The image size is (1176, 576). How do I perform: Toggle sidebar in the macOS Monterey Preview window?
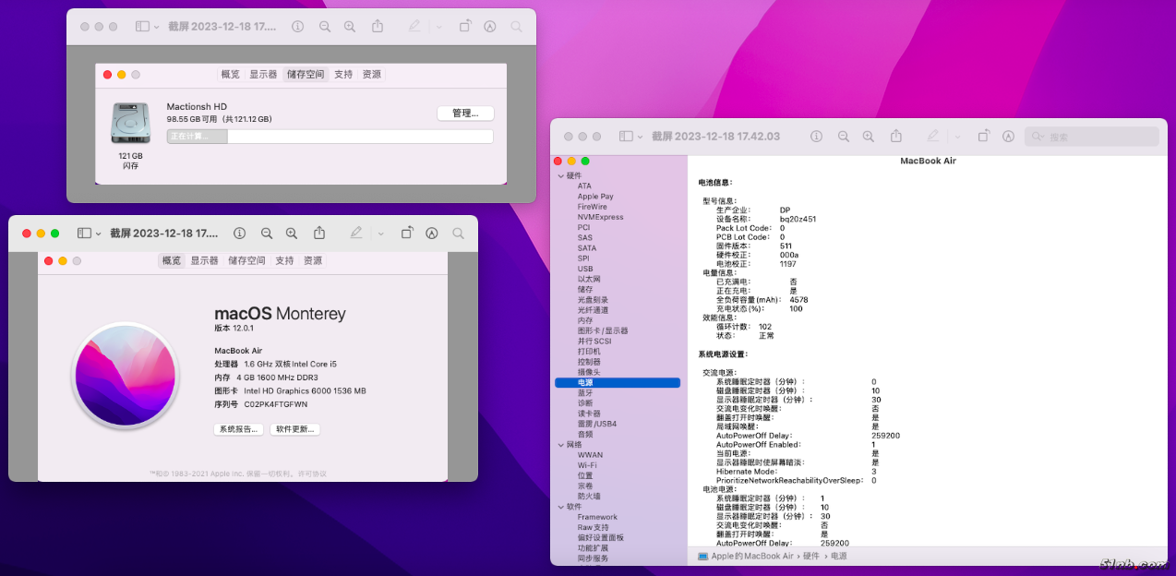84,234
